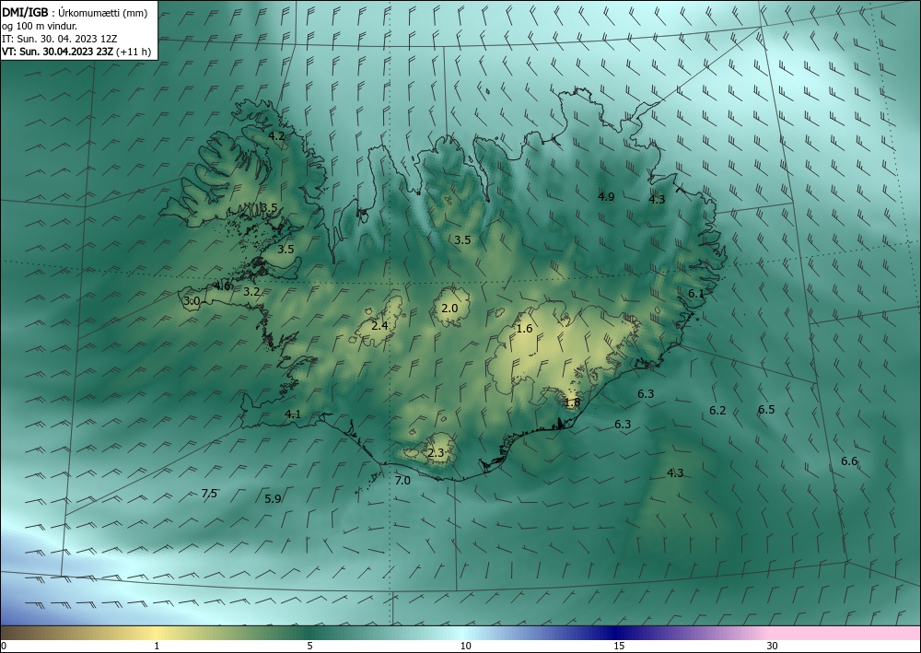This screenshot has width=921, height=653.
Task: Click the 4.9 value on the map
Action: click(x=606, y=196)
